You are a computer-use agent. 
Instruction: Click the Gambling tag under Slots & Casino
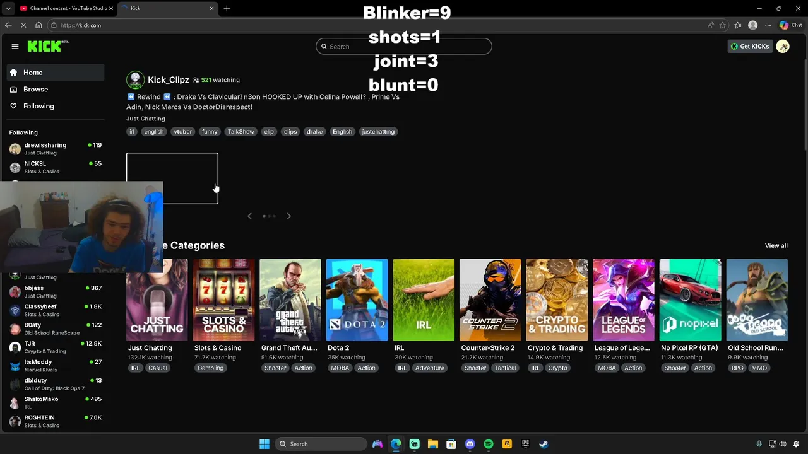coord(211,368)
